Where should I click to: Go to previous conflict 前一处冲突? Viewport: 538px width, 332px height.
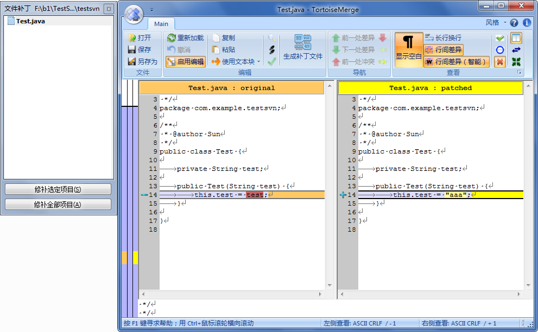coord(353,62)
